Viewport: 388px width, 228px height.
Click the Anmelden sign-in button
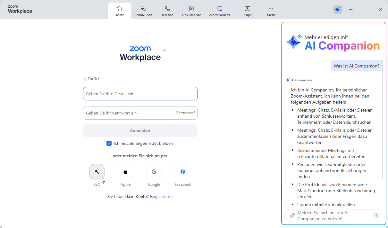click(140, 130)
